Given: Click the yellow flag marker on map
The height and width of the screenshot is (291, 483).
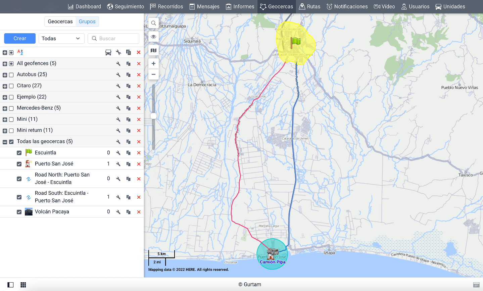Looking at the screenshot, I should click(x=295, y=42).
